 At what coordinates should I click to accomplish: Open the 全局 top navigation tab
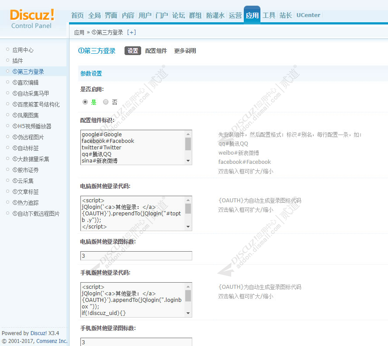(94, 15)
